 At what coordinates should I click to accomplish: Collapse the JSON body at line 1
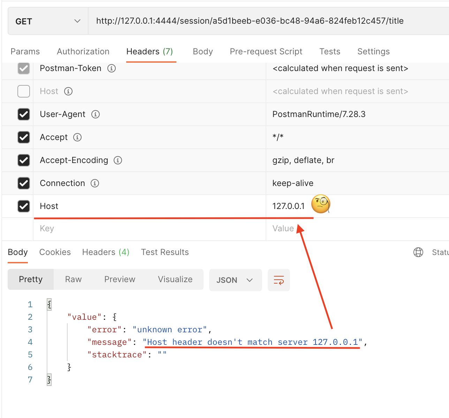(49, 304)
